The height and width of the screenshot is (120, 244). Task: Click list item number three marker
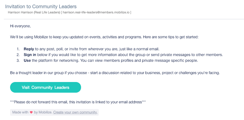pos(18,61)
